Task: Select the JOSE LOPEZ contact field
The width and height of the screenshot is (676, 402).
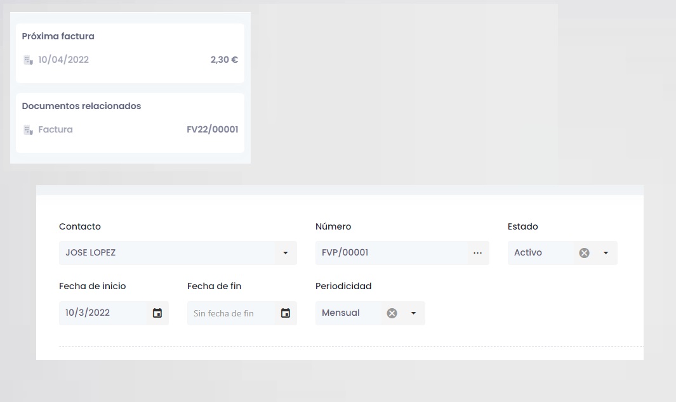Action: point(178,253)
